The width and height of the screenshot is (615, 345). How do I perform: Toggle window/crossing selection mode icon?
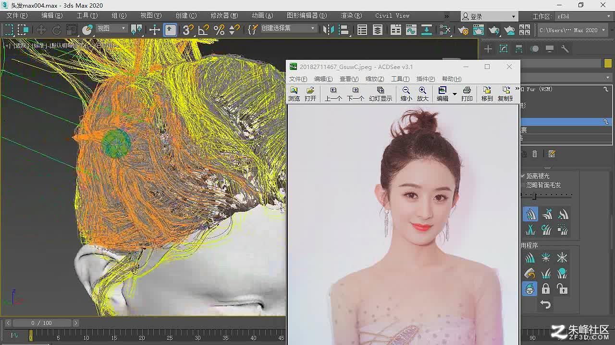pos(24,30)
